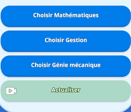Click the "Choisir Génie mécanique" text label

coord(66,65)
